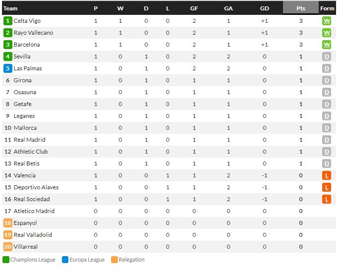This screenshot has height=270, width=342.
Task: Click Sevilla's grey D form badge
Action: pos(327,56)
